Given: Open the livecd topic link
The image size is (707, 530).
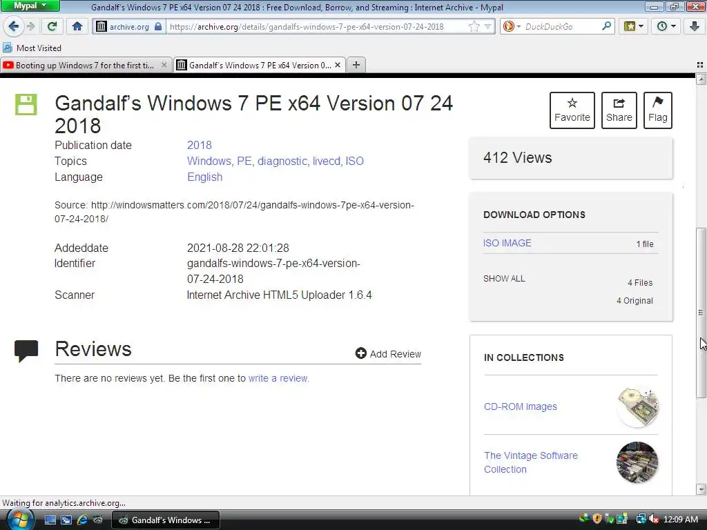Looking at the screenshot, I should pos(327,161).
